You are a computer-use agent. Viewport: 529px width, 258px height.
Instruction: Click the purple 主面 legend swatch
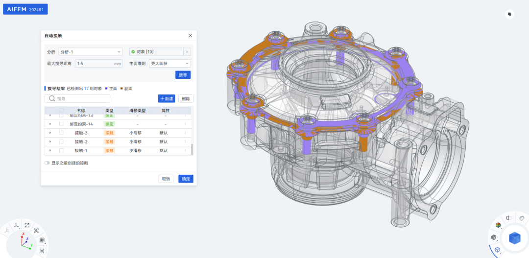pos(106,88)
